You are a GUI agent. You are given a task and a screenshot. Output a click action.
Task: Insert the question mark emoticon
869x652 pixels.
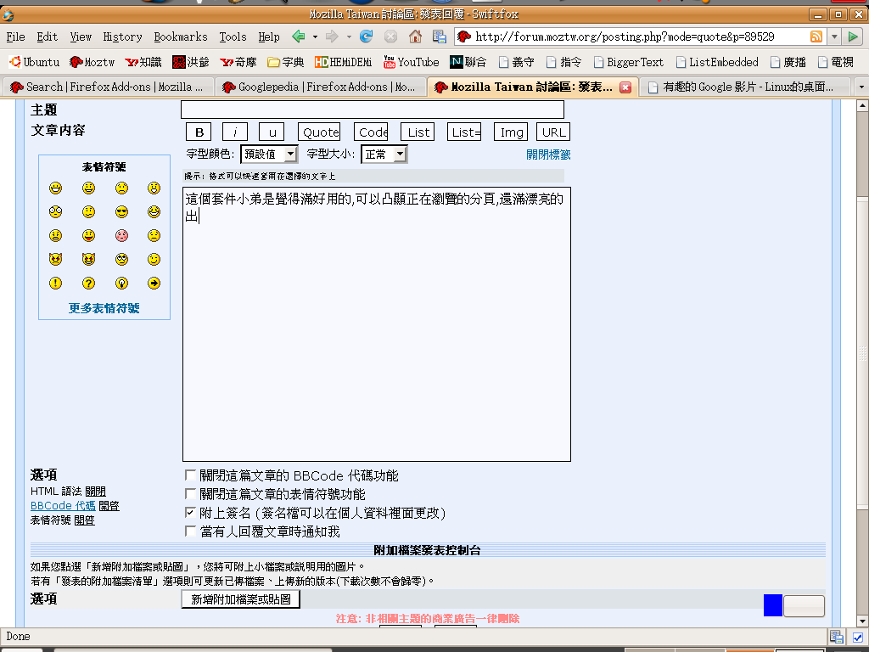tap(88, 284)
